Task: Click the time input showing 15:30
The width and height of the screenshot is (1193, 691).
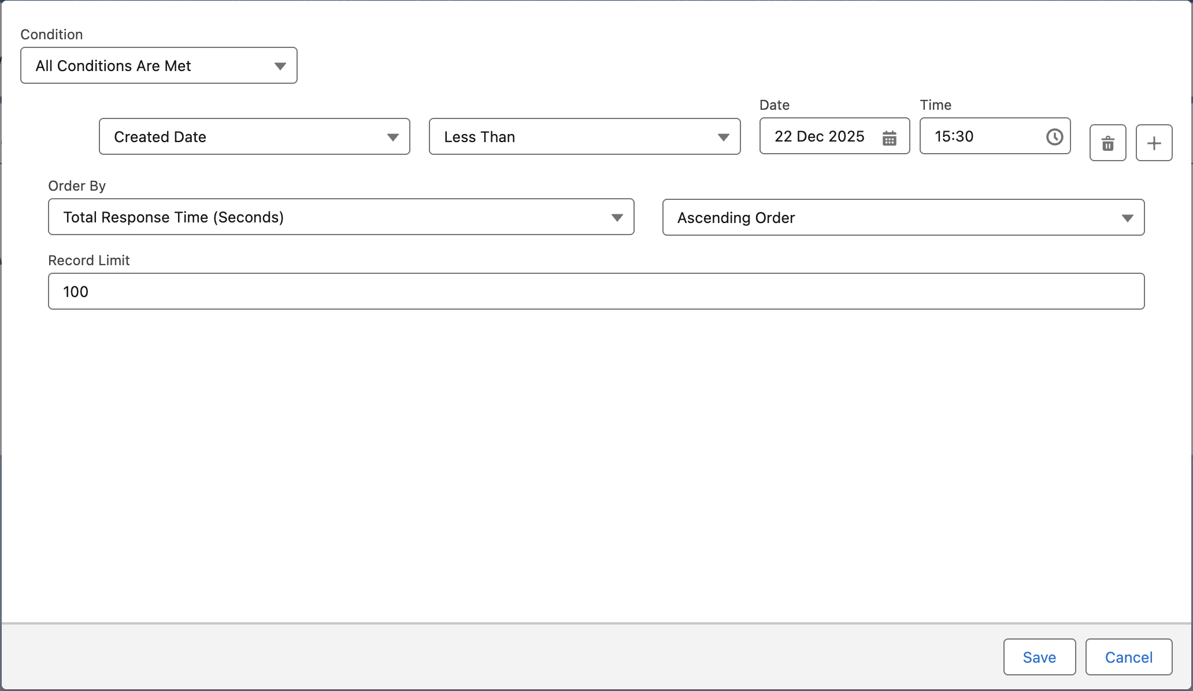Action: [983, 136]
